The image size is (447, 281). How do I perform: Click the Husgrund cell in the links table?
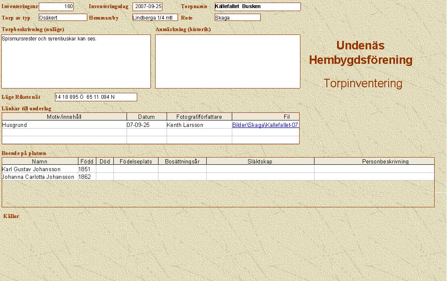pyautogui.click(x=64, y=125)
